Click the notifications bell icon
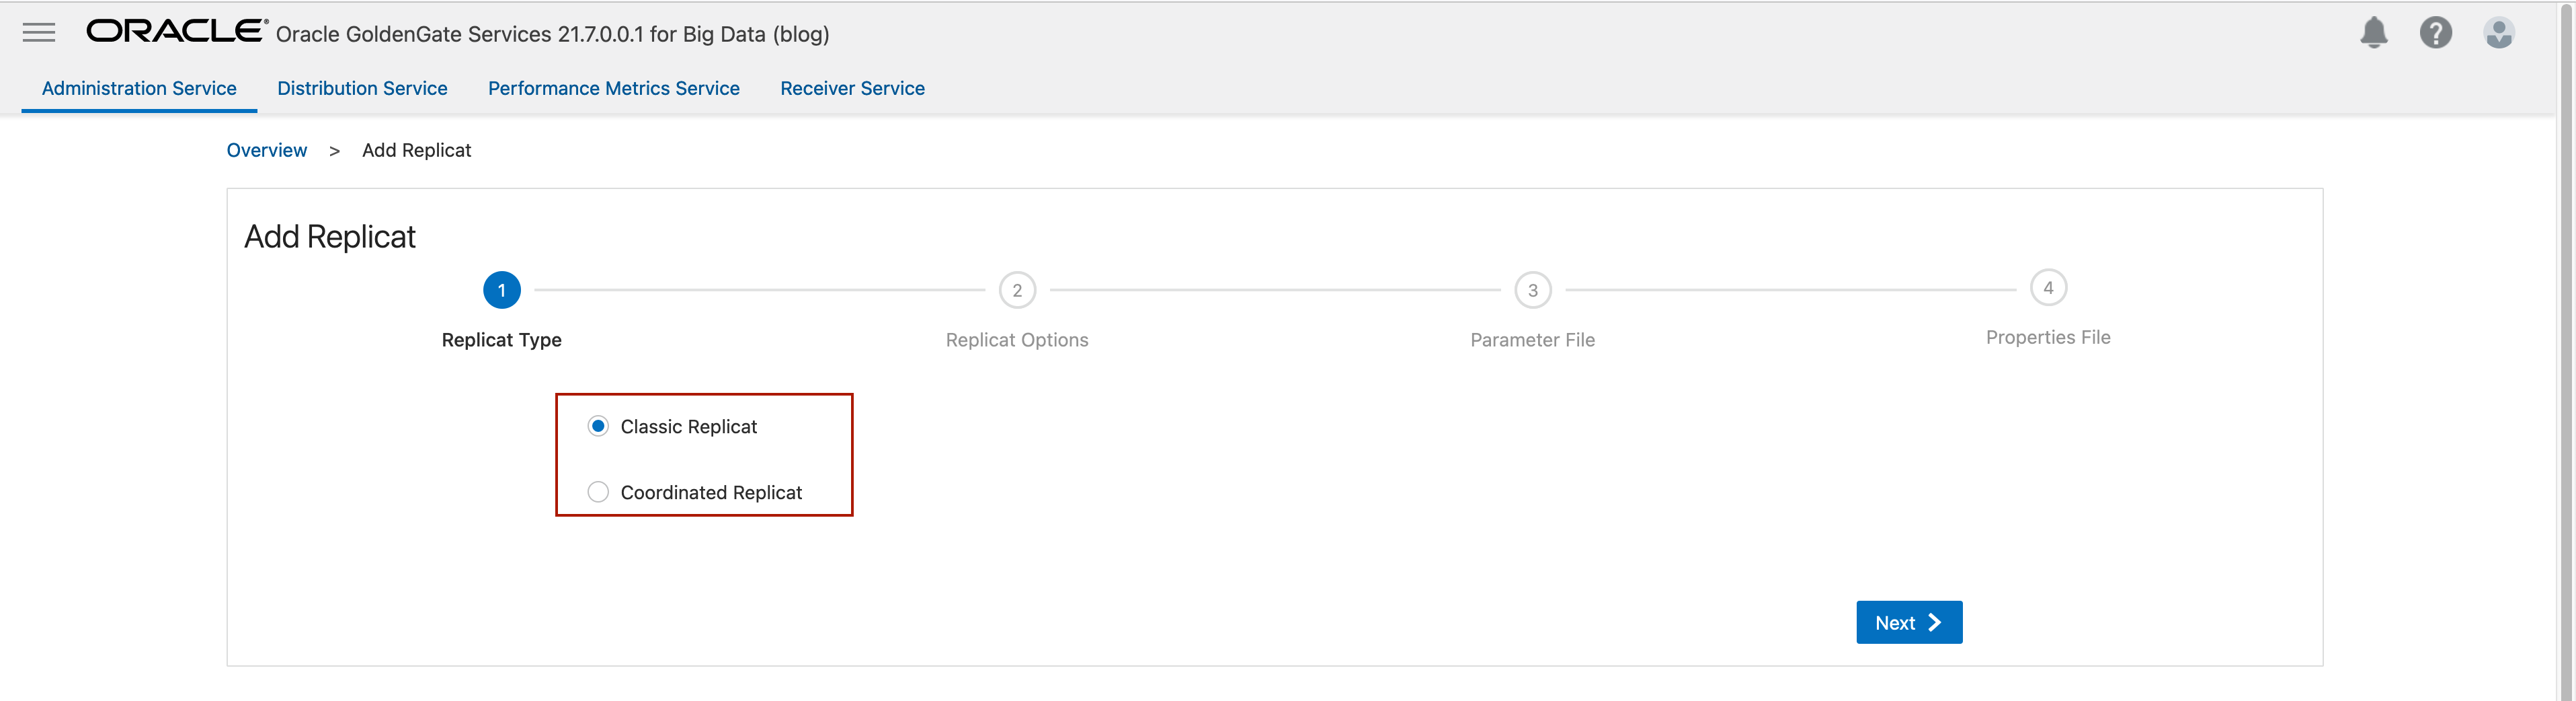The height and width of the screenshot is (701, 2576). pos(2373,33)
